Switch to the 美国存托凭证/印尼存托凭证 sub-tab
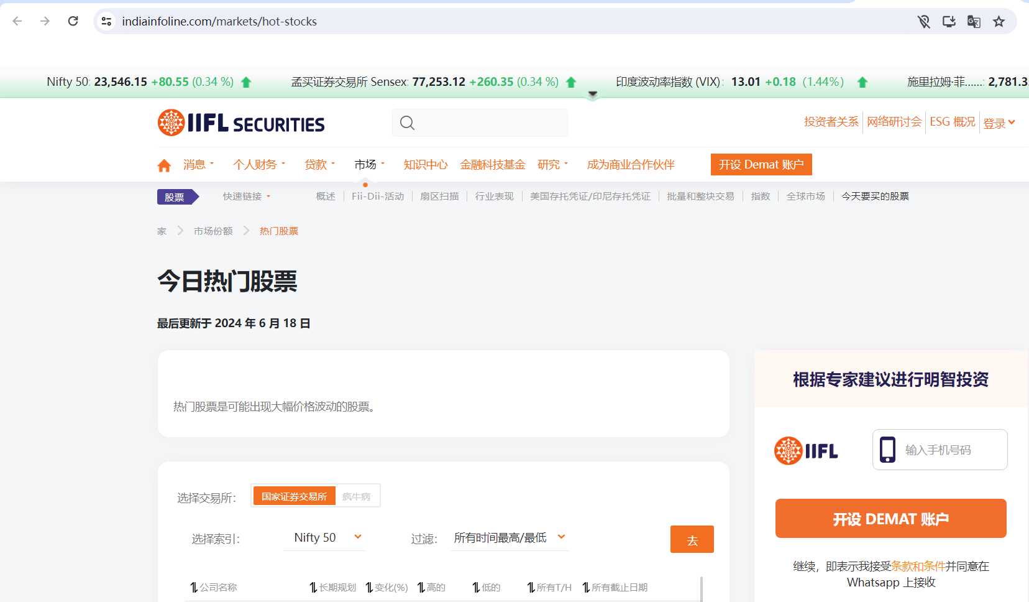 pos(590,197)
